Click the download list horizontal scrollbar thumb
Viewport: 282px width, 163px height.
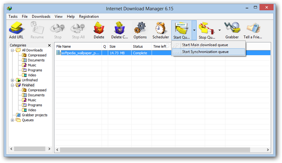click(x=155, y=150)
